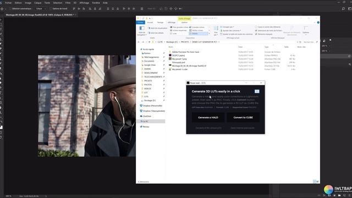Open the Filtre menu in Photoshop

tap(68, 3)
